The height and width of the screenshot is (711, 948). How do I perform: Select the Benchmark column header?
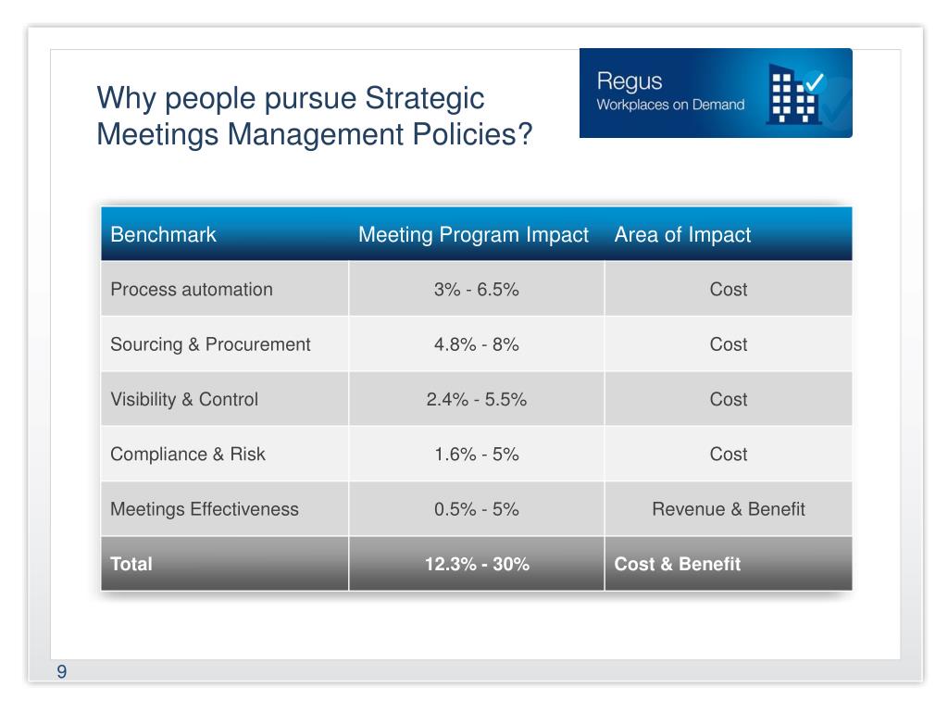click(x=163, y=234)
